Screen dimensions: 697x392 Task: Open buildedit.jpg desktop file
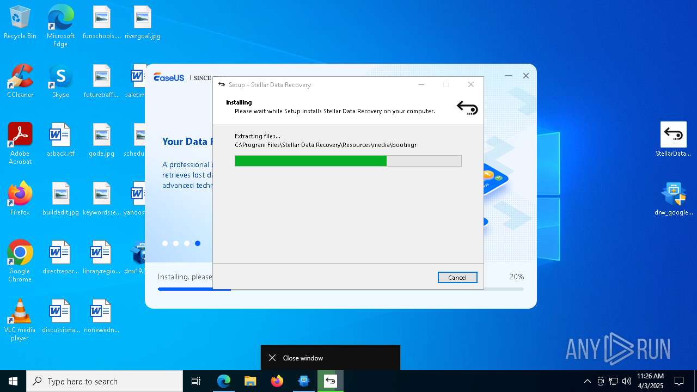pos(60,199)
